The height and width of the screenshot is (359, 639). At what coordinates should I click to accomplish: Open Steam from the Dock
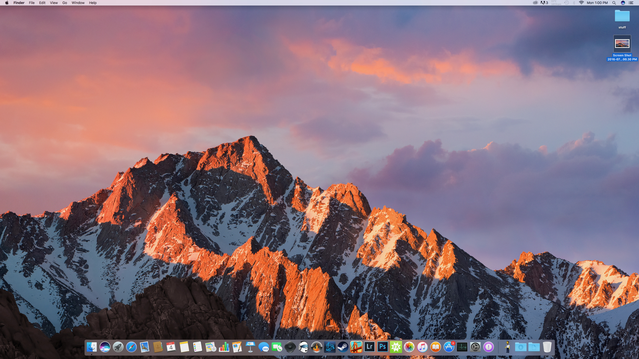click(x=343, y=347)
